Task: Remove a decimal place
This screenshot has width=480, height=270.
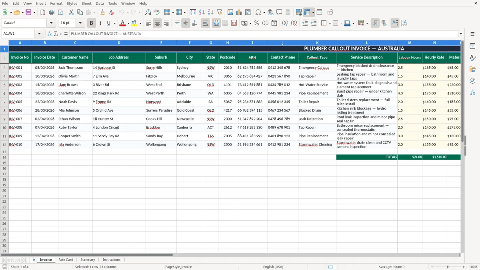Action: (294, 23)
